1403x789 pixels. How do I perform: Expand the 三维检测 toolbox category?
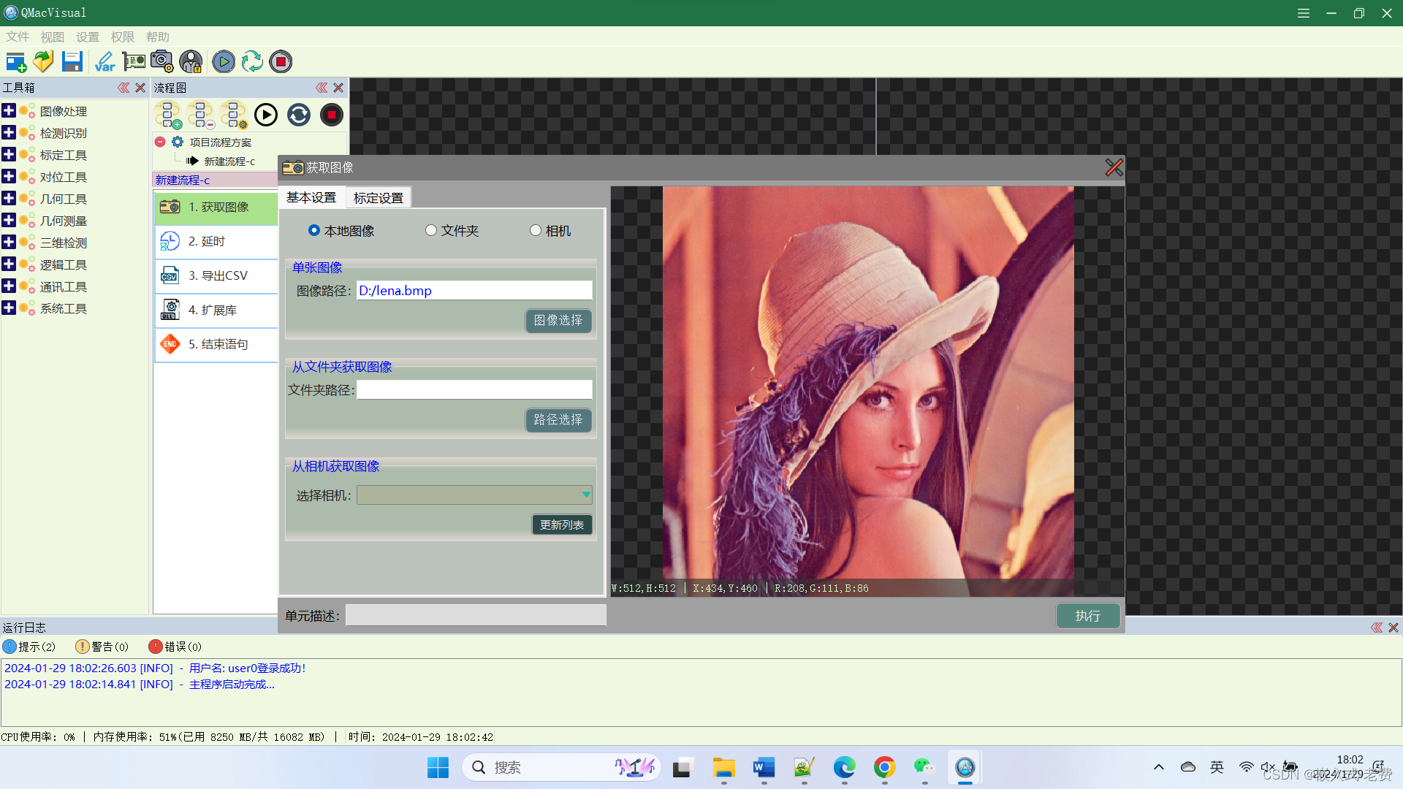[x=9, y=243]
